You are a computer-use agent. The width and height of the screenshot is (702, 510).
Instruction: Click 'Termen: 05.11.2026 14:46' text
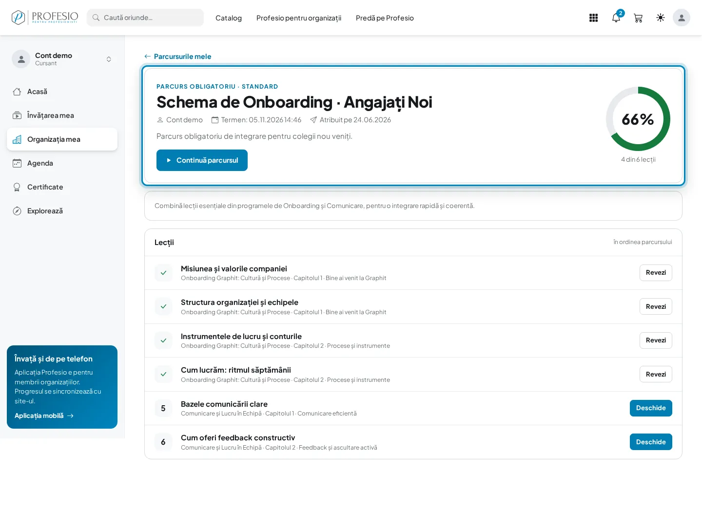261,120
